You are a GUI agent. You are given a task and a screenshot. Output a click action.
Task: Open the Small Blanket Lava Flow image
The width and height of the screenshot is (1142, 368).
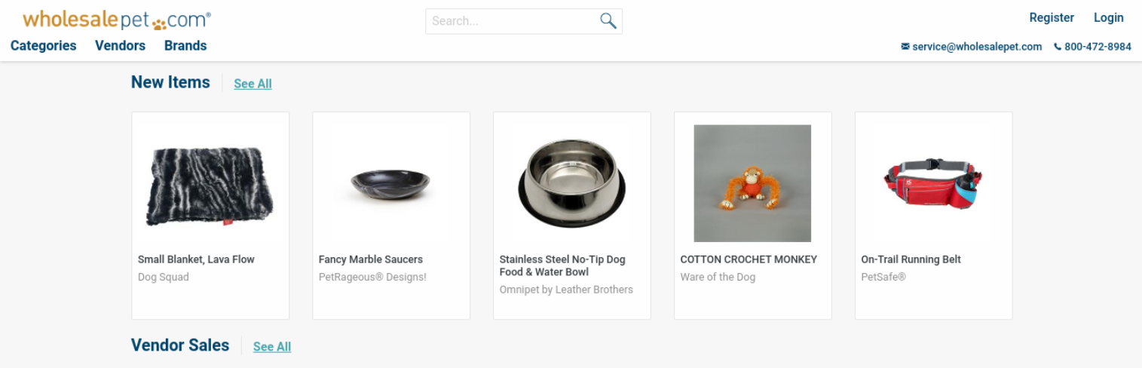click(x=210, y=185)
